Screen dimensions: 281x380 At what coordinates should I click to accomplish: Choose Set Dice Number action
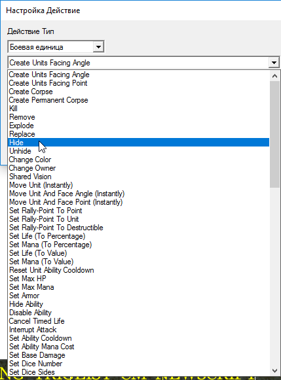[x=139, y=364]
